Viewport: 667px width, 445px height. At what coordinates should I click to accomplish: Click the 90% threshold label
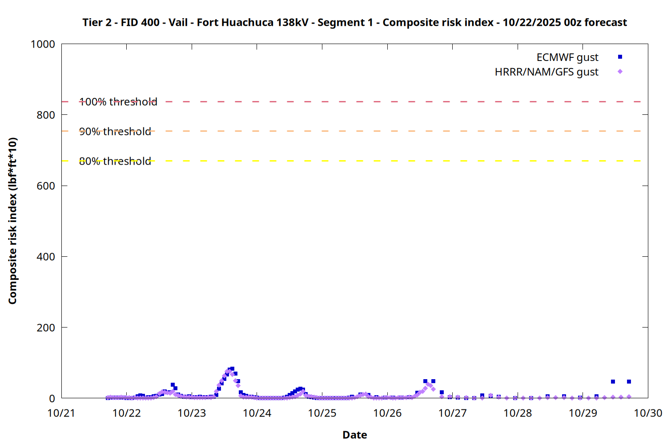[115, 132]
